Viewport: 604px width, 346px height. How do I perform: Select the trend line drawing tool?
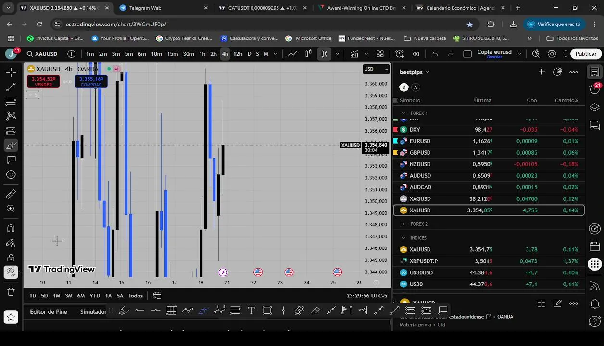(11, 87)
